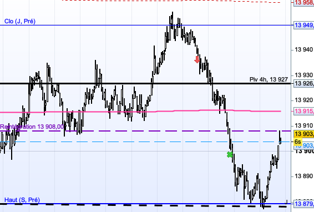This screenshot has width=314, height=212.
Task: Click the yellow current price tag 13 903
Action: click(304, 134)
